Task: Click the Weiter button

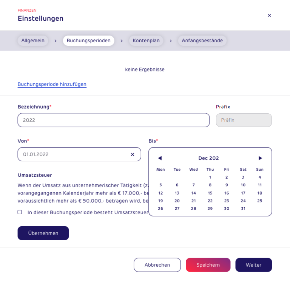Action: tap(254, 265)
